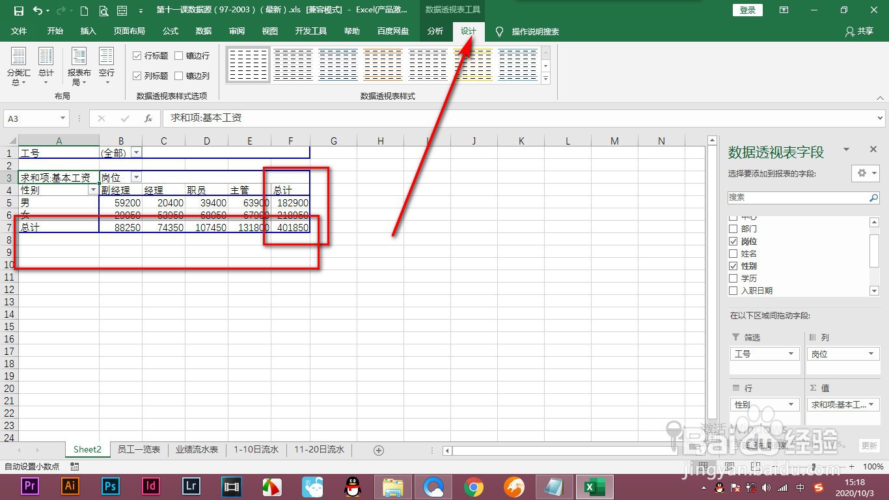The height and width of the screenshot is (500, 889).
Task: Uncheck the 行标题 row headers checkbox
Action: (x=137, y=56)
